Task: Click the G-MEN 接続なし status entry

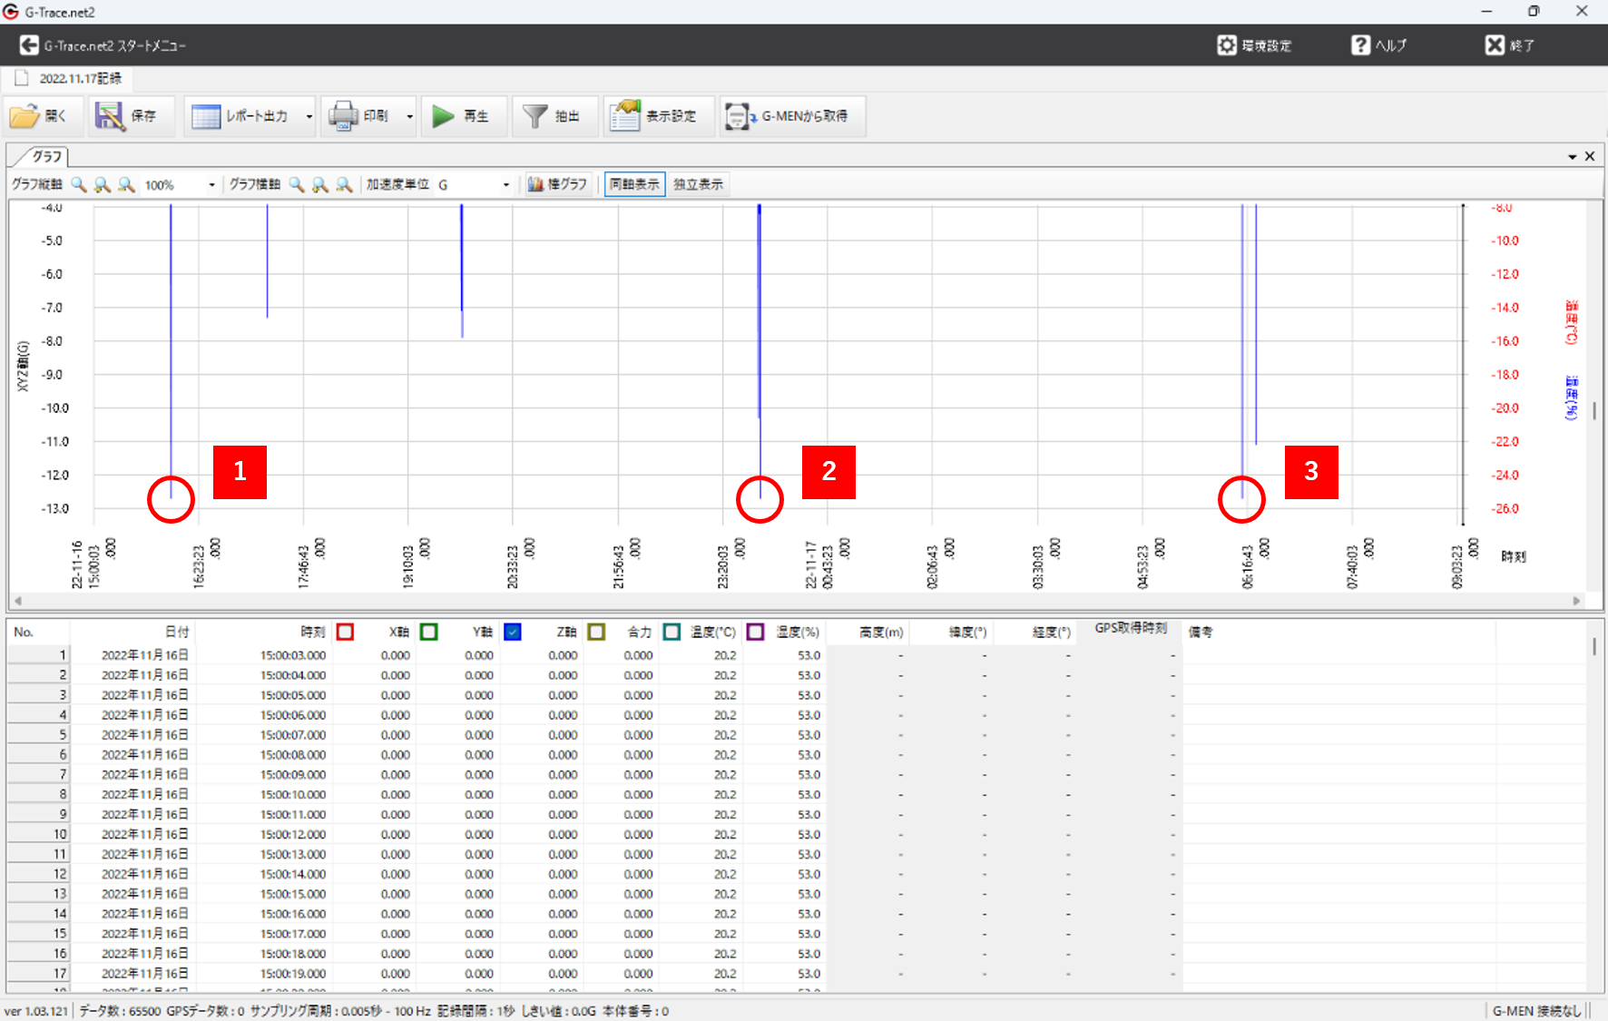Action: coord(1536,1011)
